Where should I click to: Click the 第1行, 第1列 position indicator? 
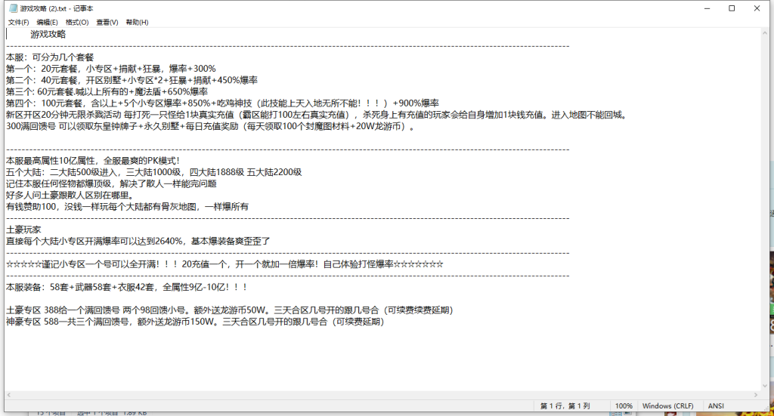[x=565, y=405]
